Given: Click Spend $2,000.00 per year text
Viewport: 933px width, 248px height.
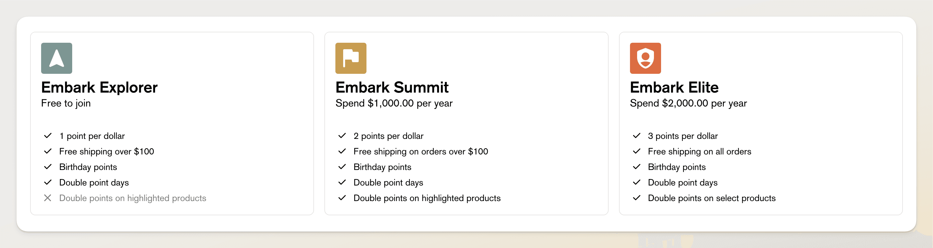Looking at the screenshot, I should 688,103.
